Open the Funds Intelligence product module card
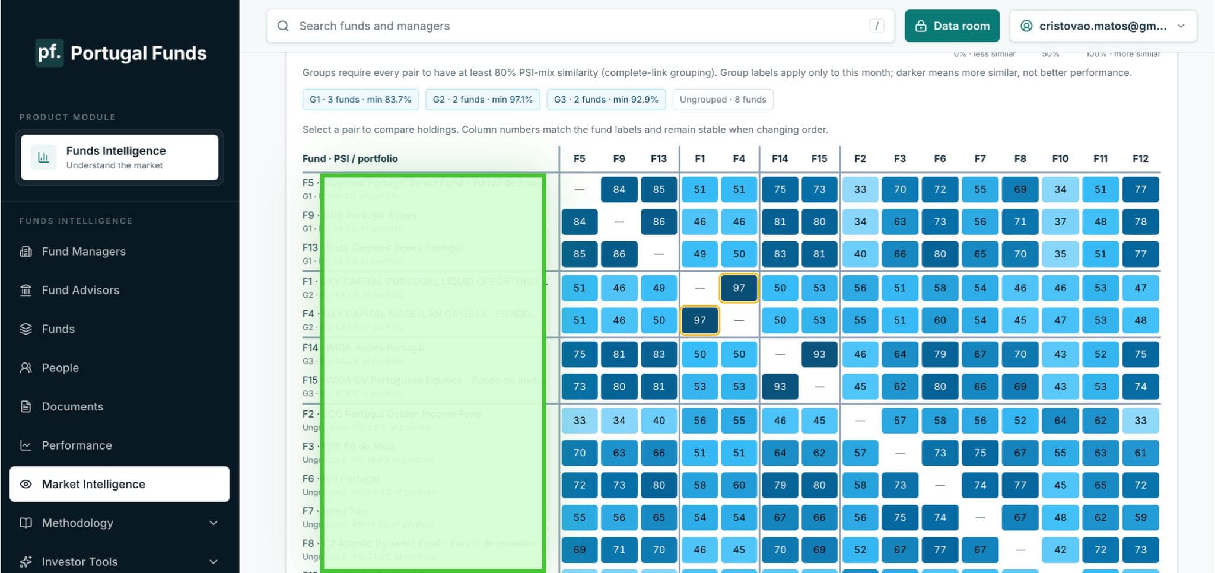The image size is (1215, 573). (x=119, y=157)
